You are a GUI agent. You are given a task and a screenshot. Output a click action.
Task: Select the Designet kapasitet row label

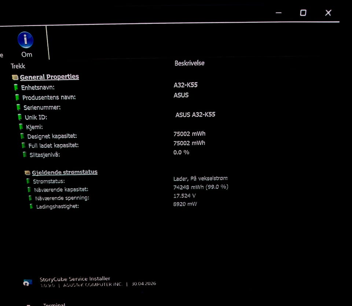pyautogui.click(x=52, y=136)
